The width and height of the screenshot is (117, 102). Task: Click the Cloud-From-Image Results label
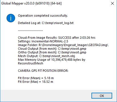click(37, 38)
